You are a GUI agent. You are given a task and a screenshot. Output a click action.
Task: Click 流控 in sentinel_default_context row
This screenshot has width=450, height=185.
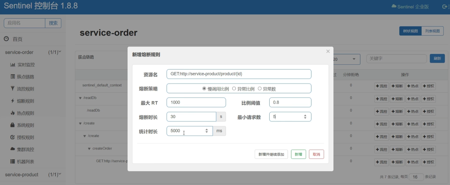[382, 86]
